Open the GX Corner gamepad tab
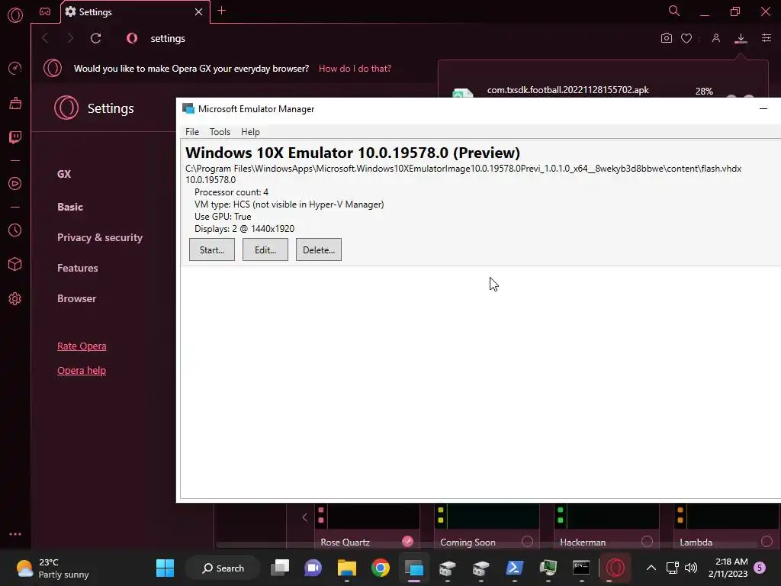 [x=45, y=11]
